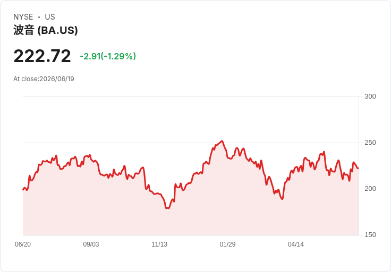Select the 11/13 date axis label
Image resolution: width=391 pixels, height=272 pixels.
(x=159, y=244)
